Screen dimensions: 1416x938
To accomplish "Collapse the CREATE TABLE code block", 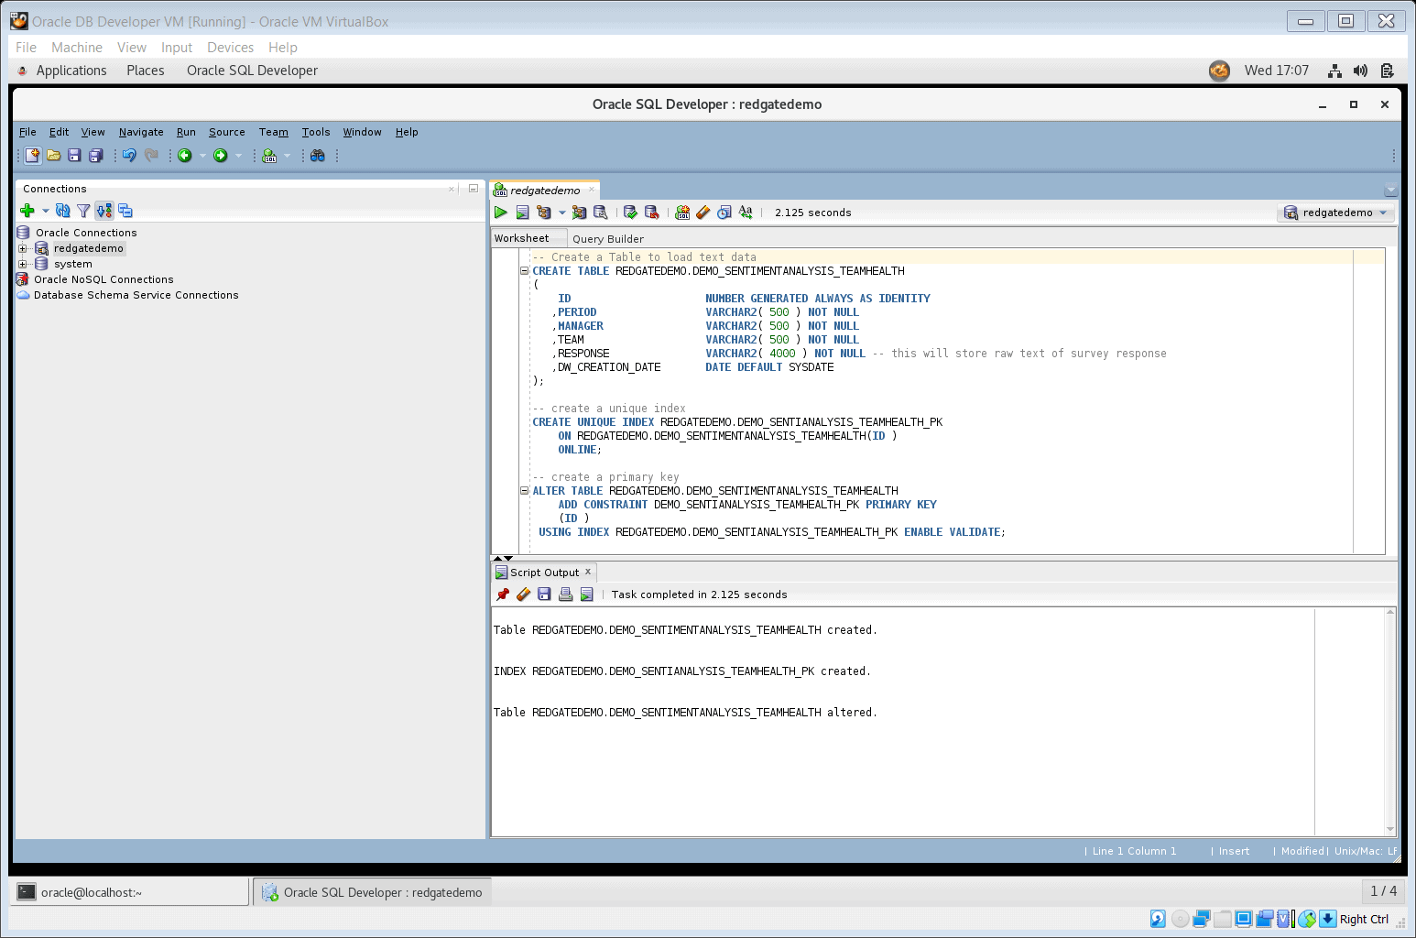I will pyautogui.click(x=524, y=271).
